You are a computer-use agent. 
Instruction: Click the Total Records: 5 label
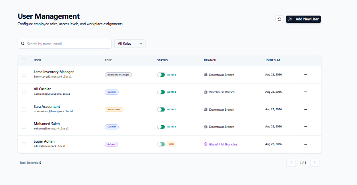click(x=30, y=163)
